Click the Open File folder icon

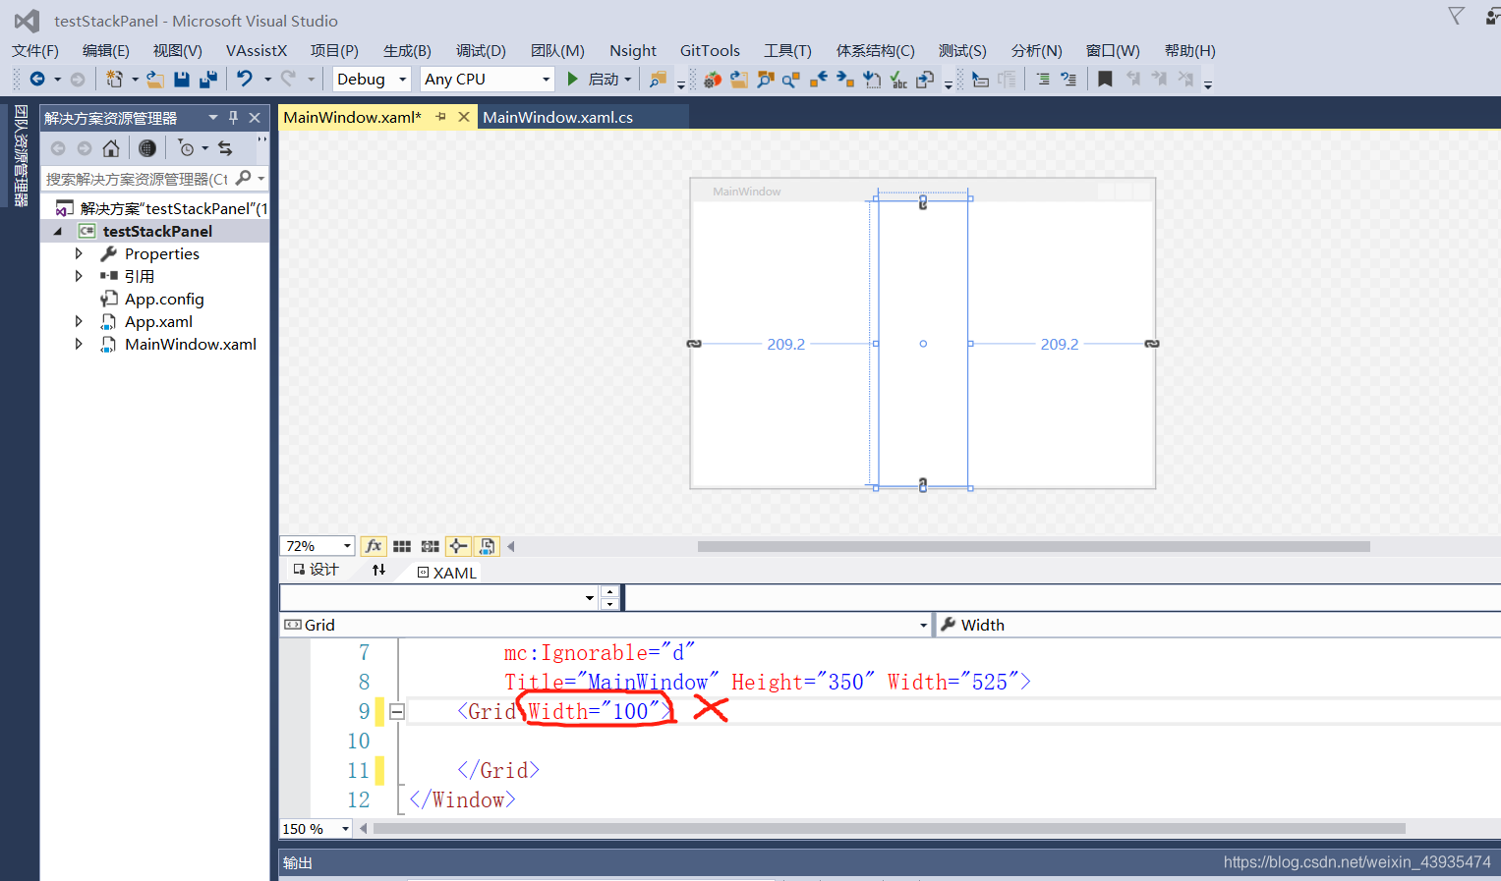coord(155,80)
